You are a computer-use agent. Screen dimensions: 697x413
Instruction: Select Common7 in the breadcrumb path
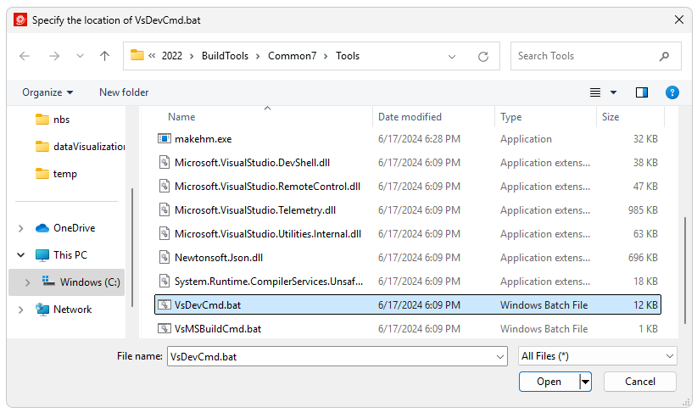(x=292, y=56)
